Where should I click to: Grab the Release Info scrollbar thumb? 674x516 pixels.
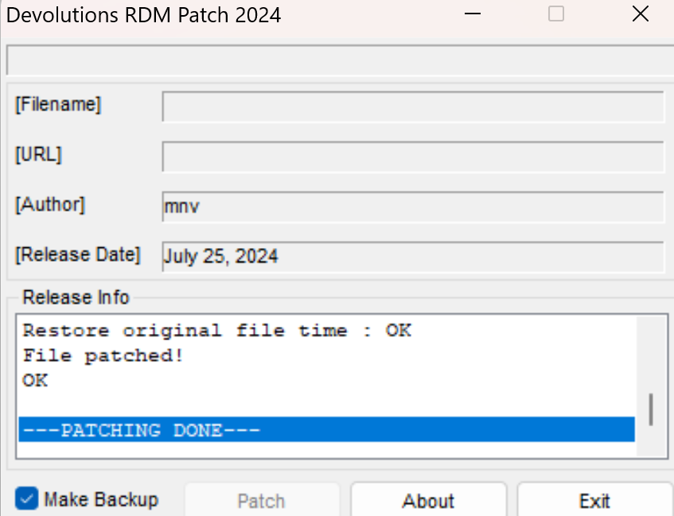(x=651, y=410)
